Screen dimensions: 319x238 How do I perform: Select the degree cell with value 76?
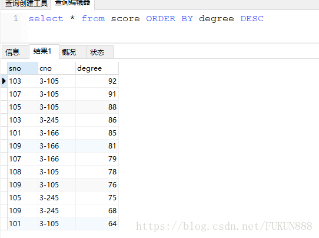coord(97,184)
